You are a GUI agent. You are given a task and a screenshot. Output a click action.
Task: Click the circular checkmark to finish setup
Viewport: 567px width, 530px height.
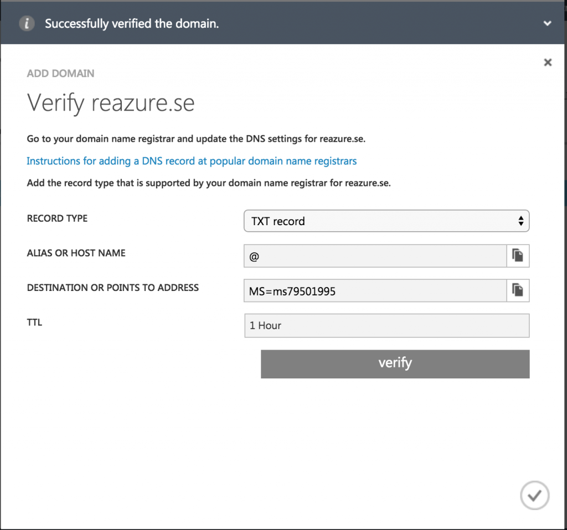pyautogui.click(x=534, y=495)
